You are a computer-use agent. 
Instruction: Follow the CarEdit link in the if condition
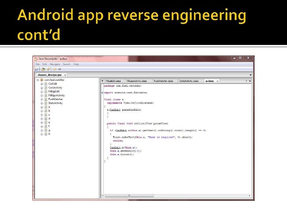point(121,131)
